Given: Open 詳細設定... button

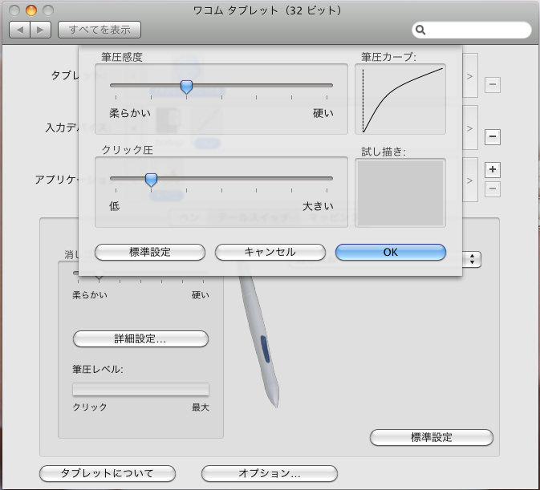Looking at the screenshot, I should (x=140, y=339).
